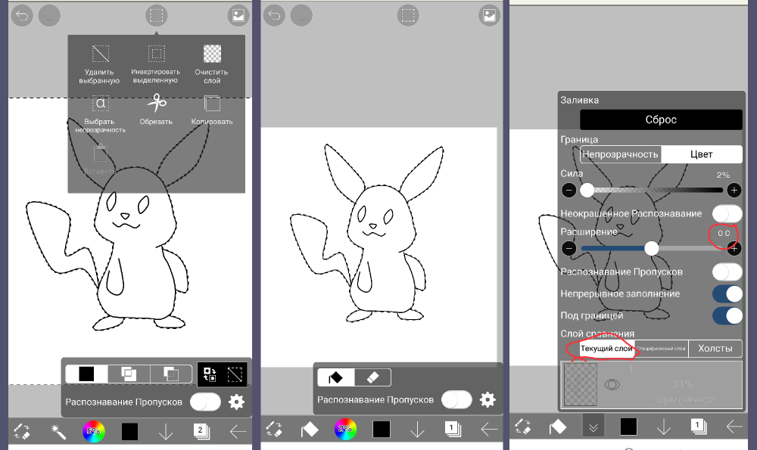Select new-selection black square mode, left screenshot
The height and width of the screenshot is (450, 757).
86,374
